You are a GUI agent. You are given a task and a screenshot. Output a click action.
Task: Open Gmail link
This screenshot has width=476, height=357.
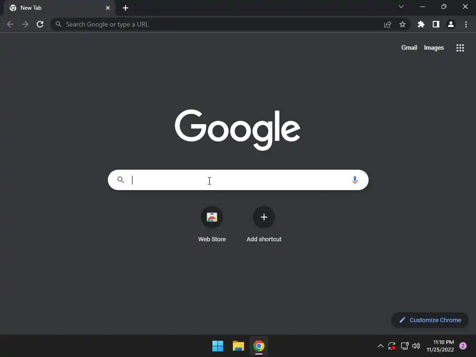(409, 48)
